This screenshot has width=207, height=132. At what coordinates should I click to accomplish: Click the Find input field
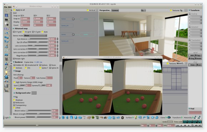click(195, 113)
